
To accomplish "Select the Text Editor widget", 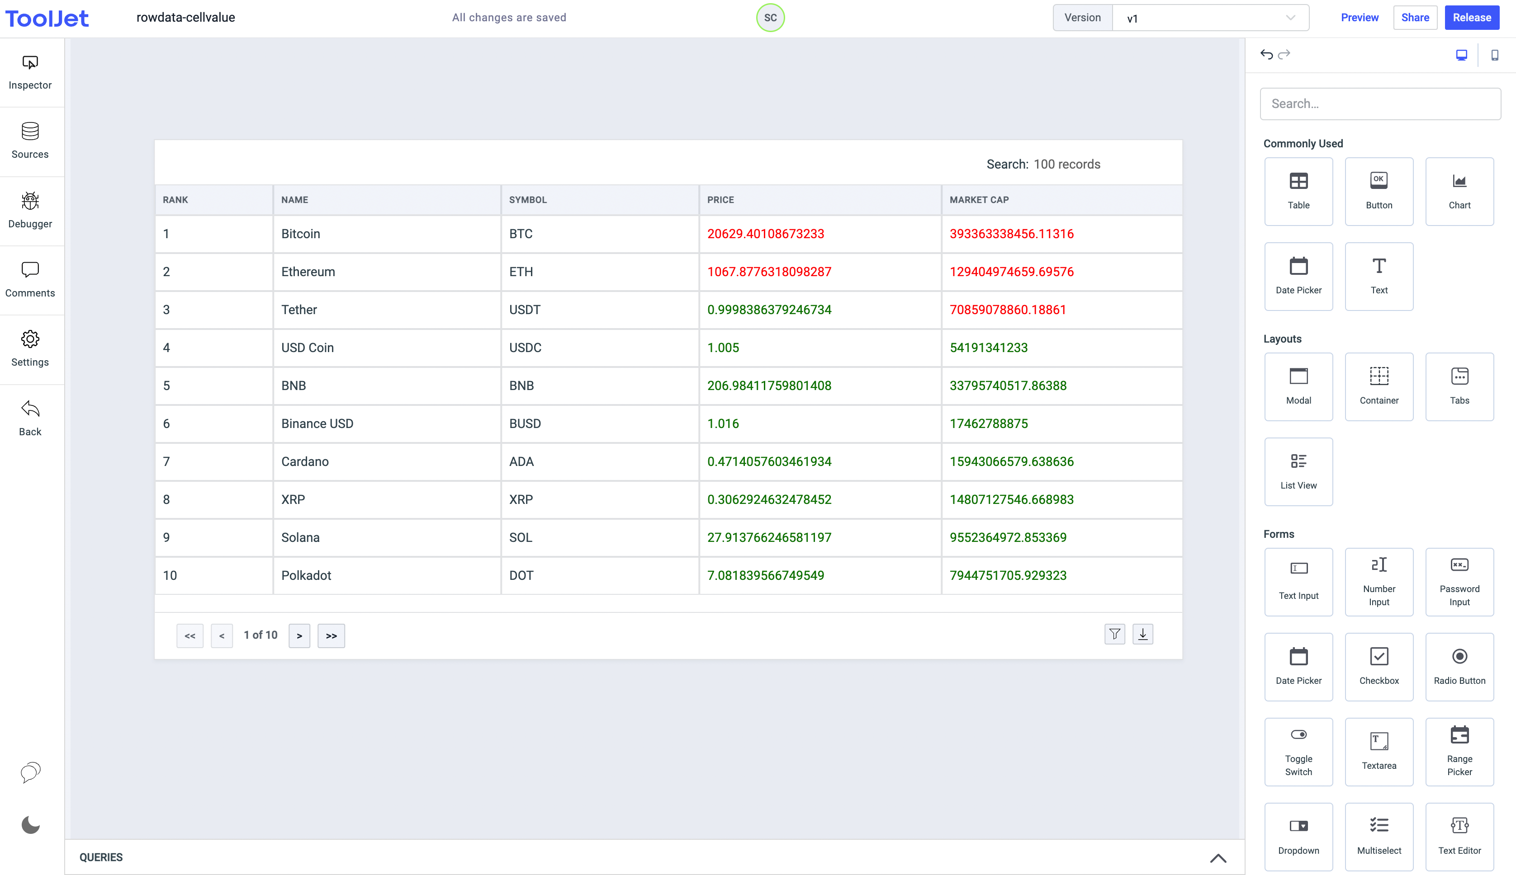I will pyautogui.click(x=1459, y=837).
